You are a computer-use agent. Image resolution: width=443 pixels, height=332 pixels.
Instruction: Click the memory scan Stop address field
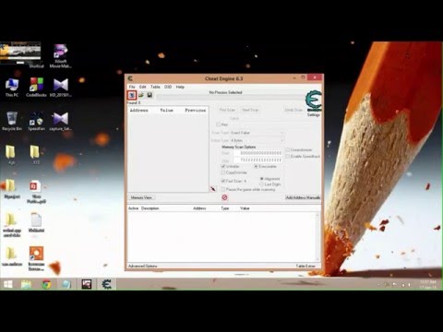(257, 160)
